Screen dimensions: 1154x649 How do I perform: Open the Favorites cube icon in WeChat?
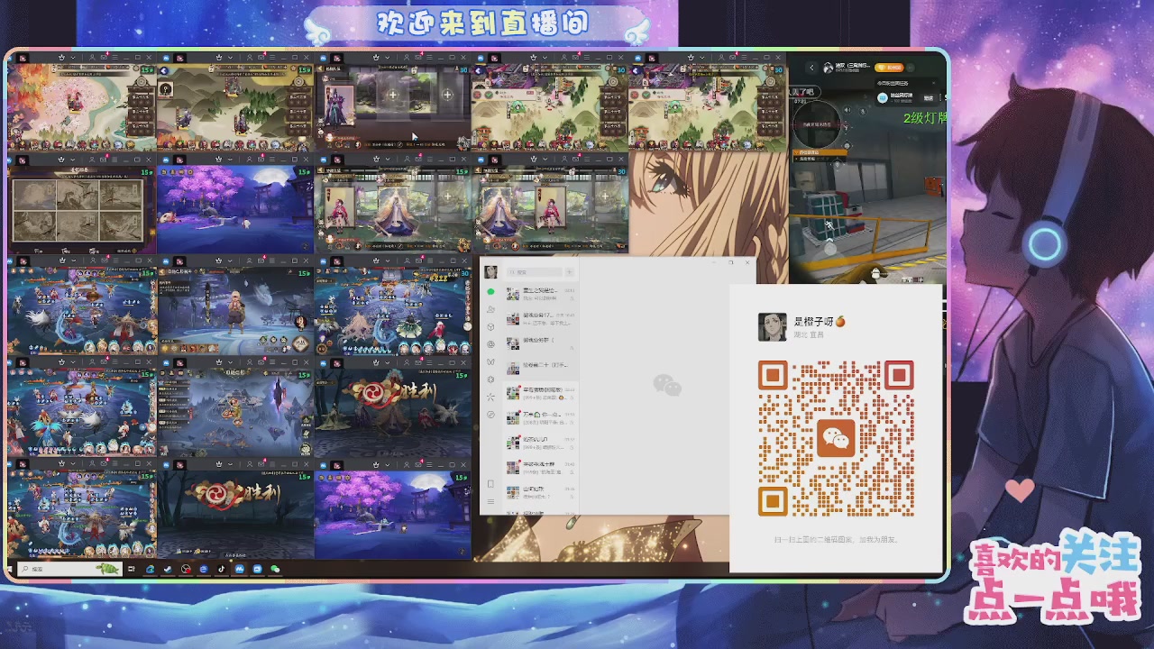pyautogui.click(x=490, y=326)
